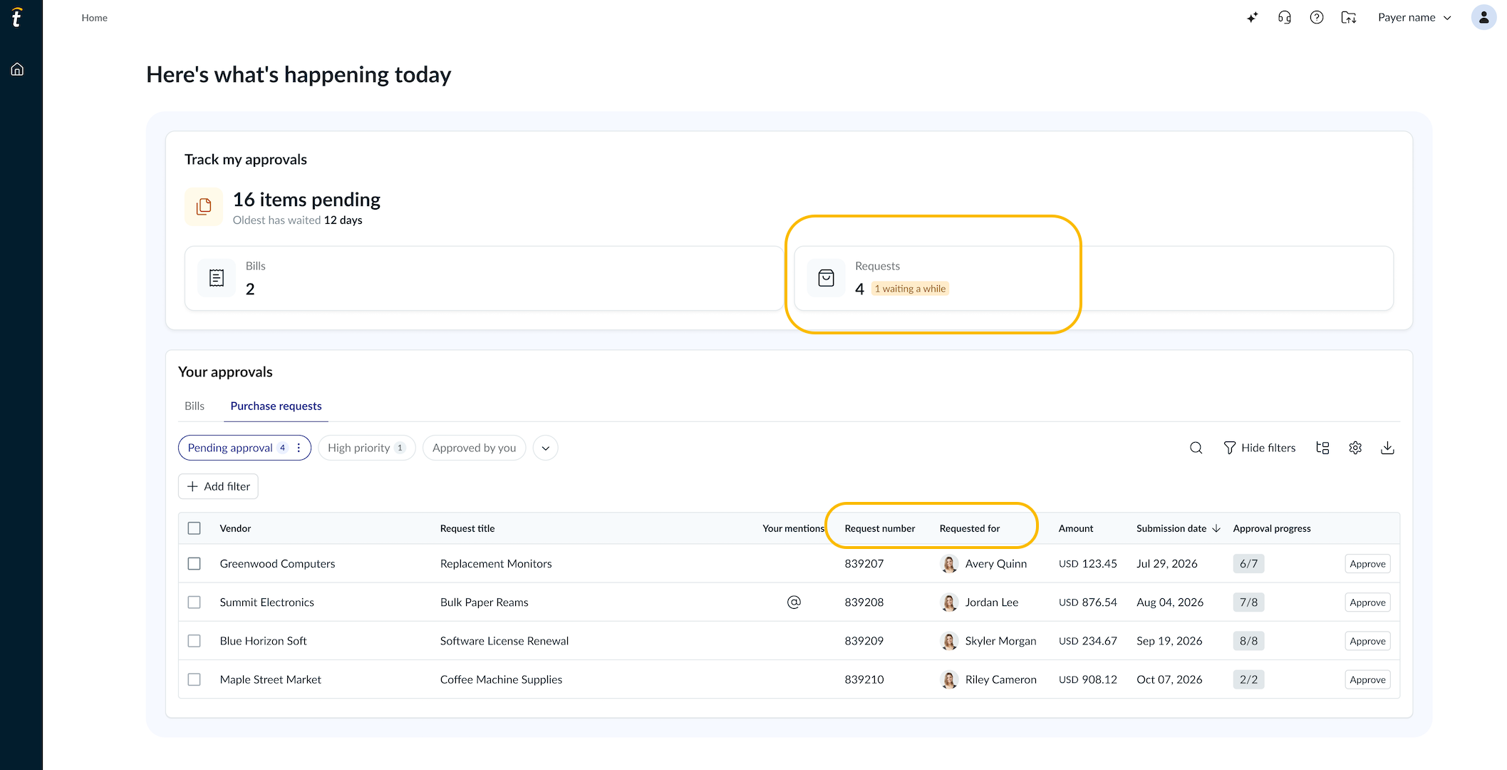The height and width of the screenshot is (770, 1507).
Task: Click the download export icon
Action: [x=1387, y=448]
